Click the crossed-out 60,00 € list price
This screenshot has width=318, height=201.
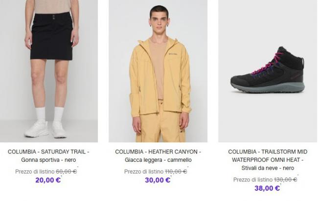pos(66,171)
